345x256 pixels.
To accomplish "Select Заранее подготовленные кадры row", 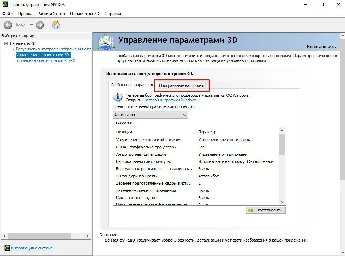I will [x=197, y=184].
